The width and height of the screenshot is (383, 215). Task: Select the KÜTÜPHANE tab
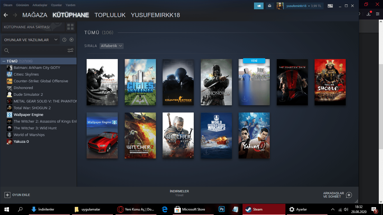point(71,15)
